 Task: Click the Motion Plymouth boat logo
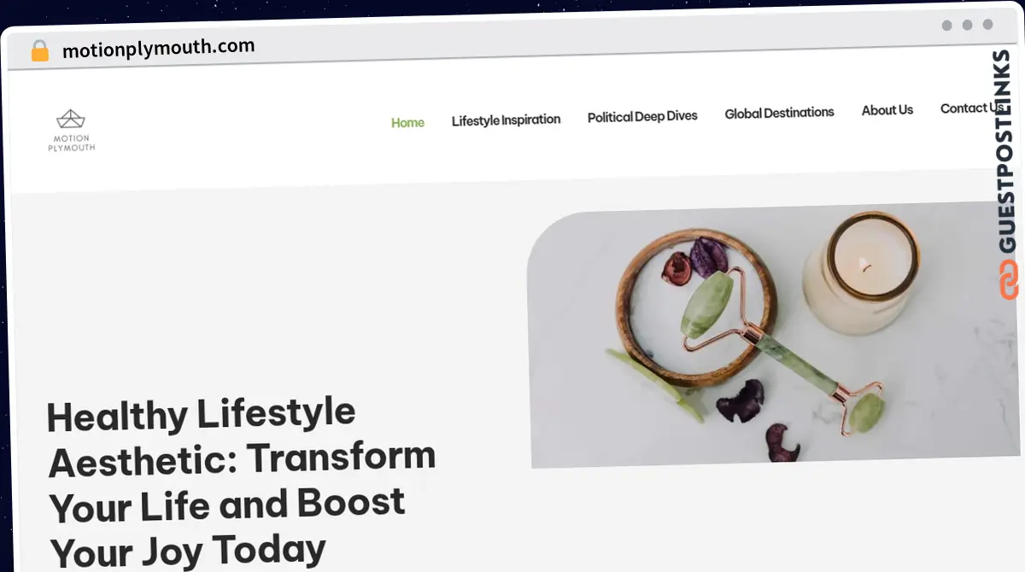[71, 120]
